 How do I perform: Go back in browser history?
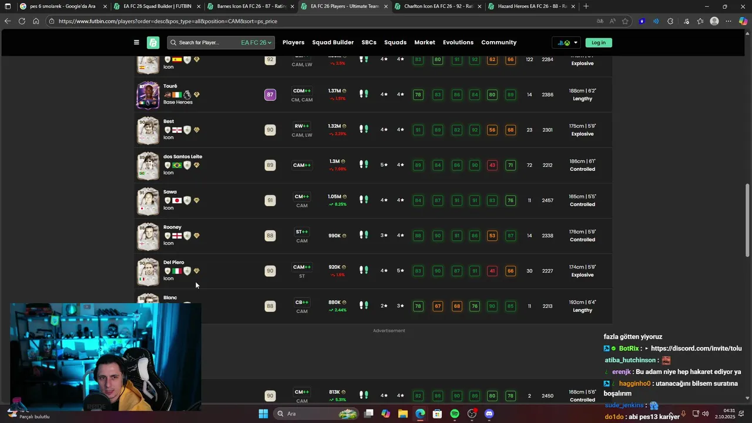point(7,21)
